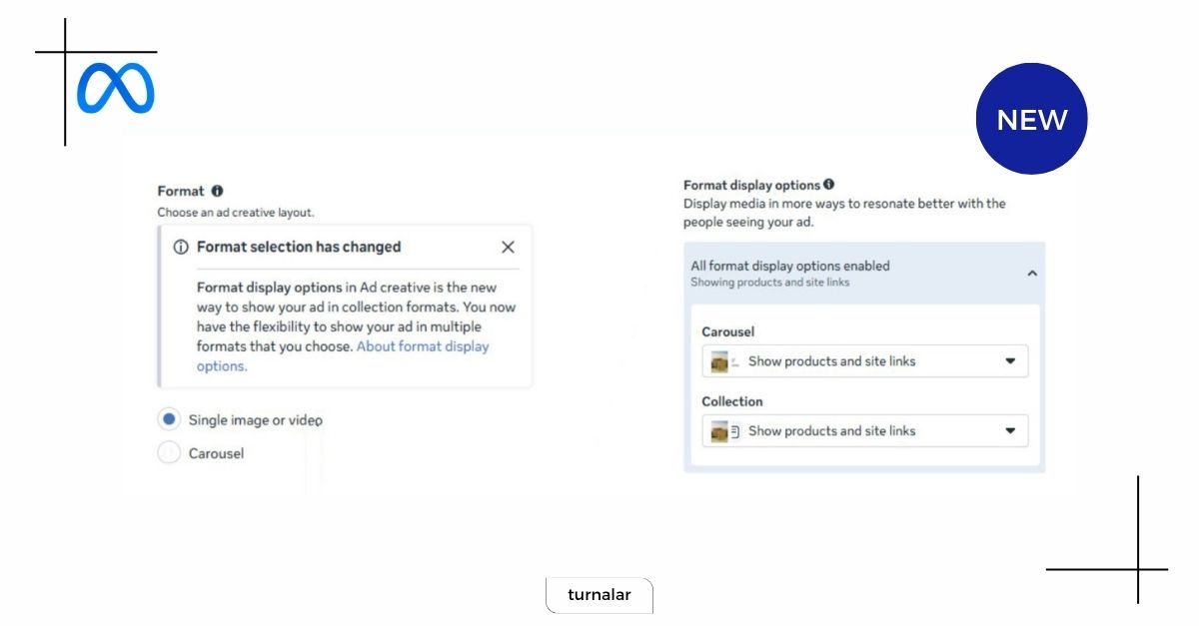Open the About format display options link
The width and height of the screenshot is (1199, 626).
coord(343,356)
